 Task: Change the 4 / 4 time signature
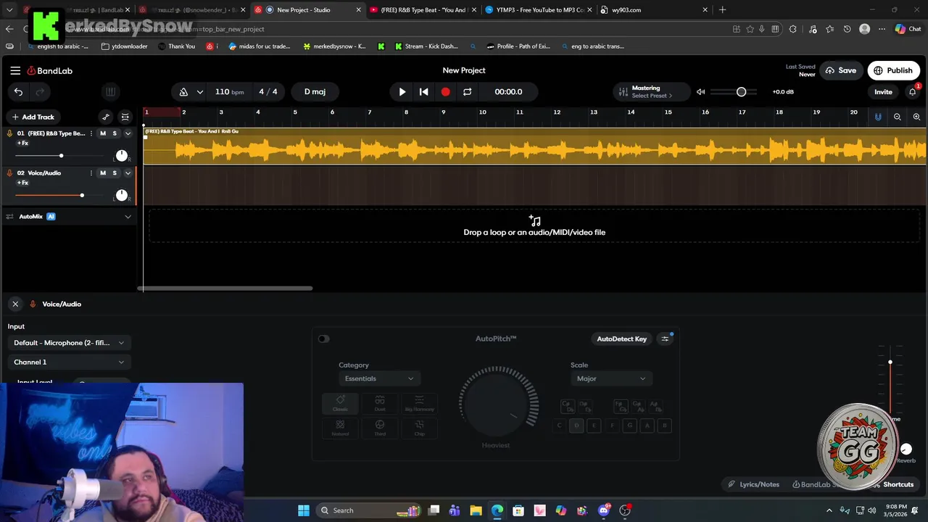(268, 91)
